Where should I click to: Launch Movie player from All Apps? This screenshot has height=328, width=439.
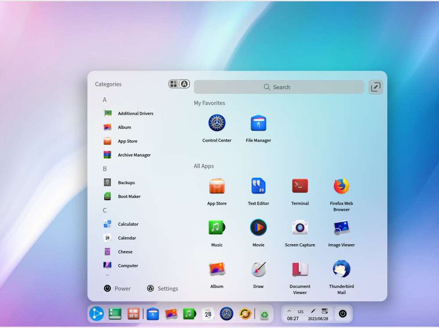coord(258,228)
